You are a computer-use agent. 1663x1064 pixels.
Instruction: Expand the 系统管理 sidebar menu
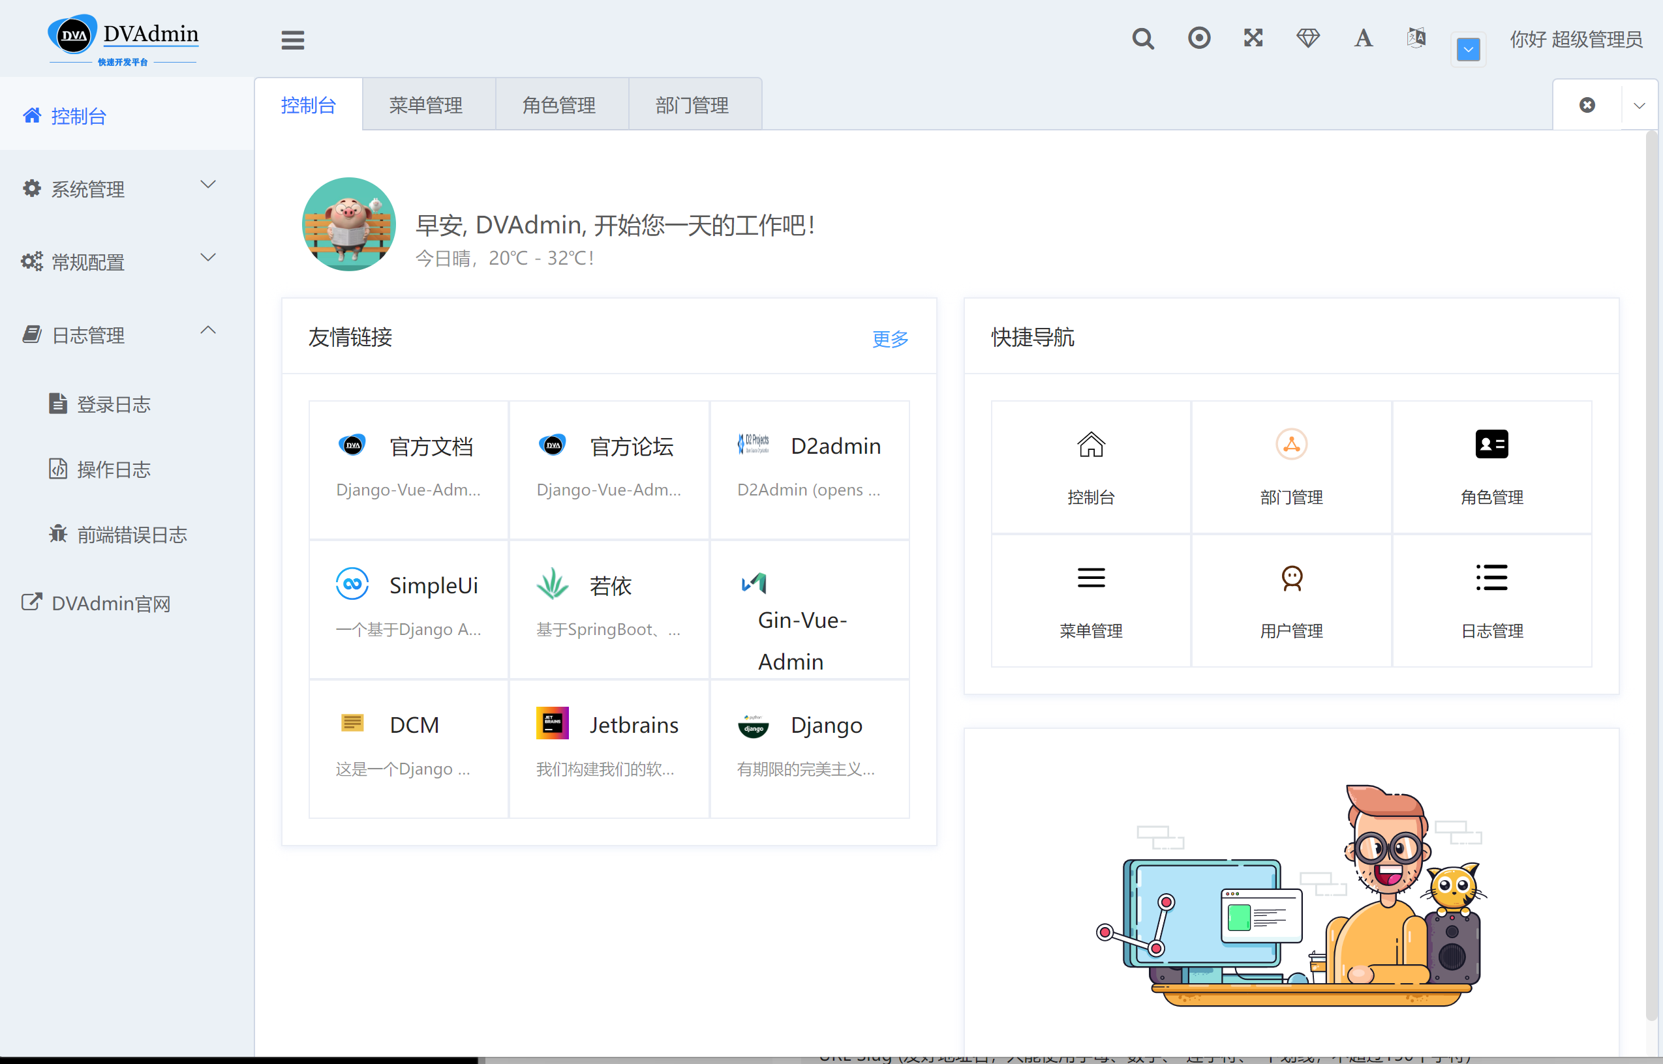click(x=127, y=188)
